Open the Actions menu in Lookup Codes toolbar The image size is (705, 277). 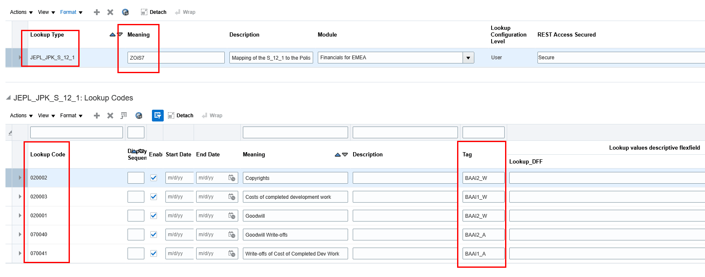tap(21, 116)
